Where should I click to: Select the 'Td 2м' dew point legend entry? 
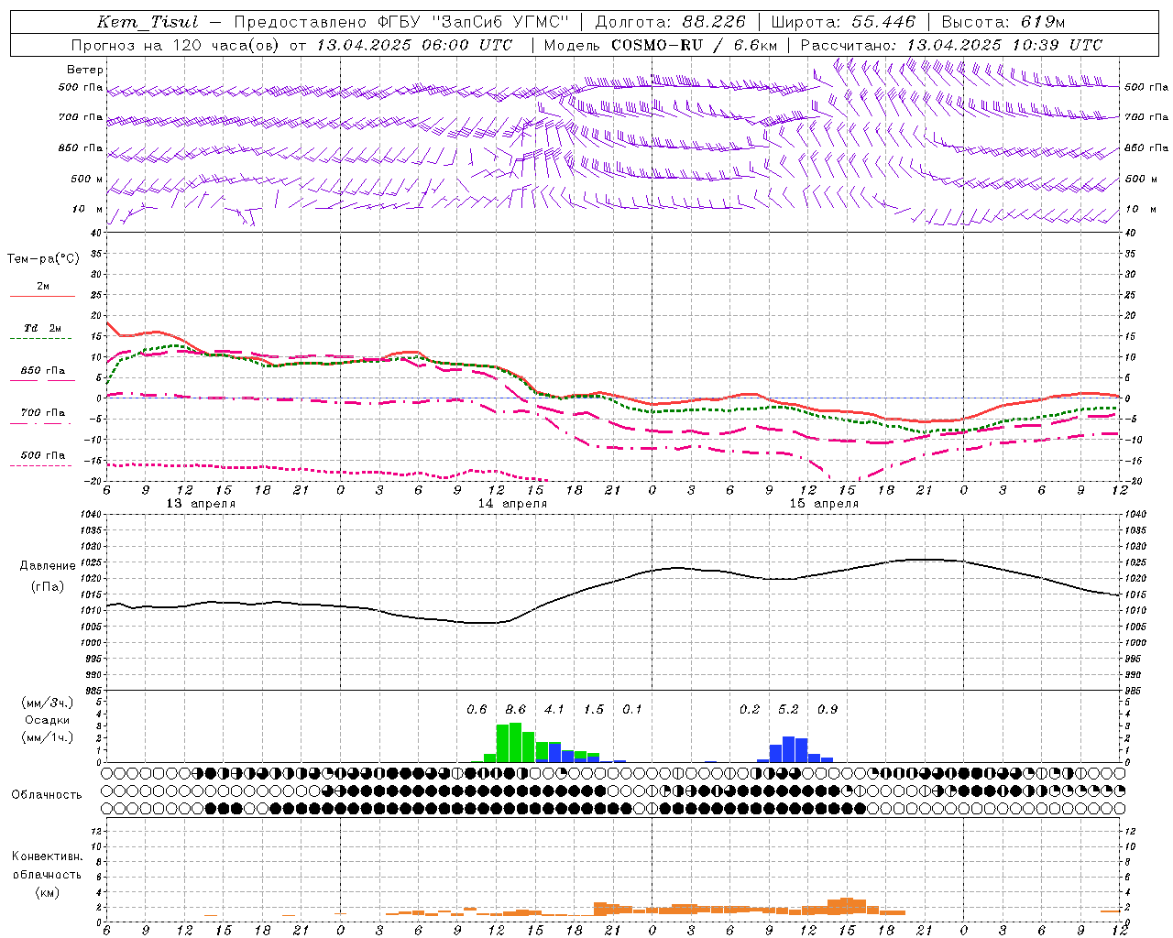[43, 328]
